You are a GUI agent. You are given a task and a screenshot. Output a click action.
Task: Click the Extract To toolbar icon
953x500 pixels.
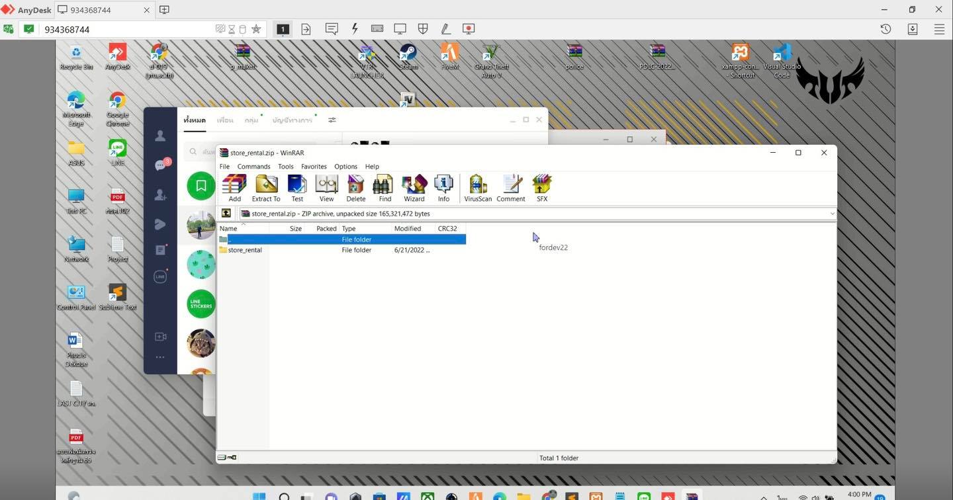pos(266,188)
